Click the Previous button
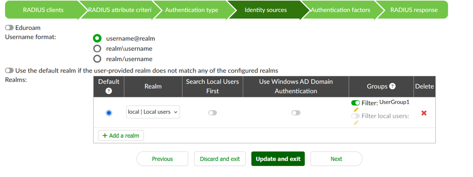The height and width of the screenshot is (177, 473). pos(163,159)
